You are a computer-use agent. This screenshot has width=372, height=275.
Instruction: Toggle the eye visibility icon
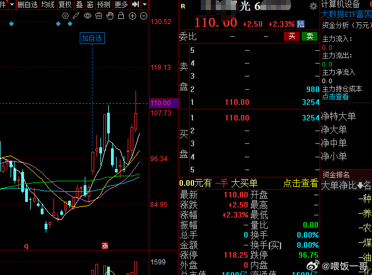(x=88, y=16)
